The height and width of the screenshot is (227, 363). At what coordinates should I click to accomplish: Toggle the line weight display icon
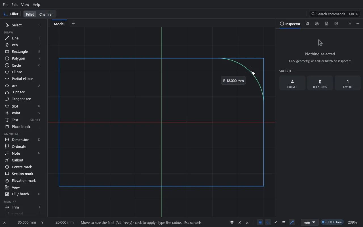[x=284, y=222]
